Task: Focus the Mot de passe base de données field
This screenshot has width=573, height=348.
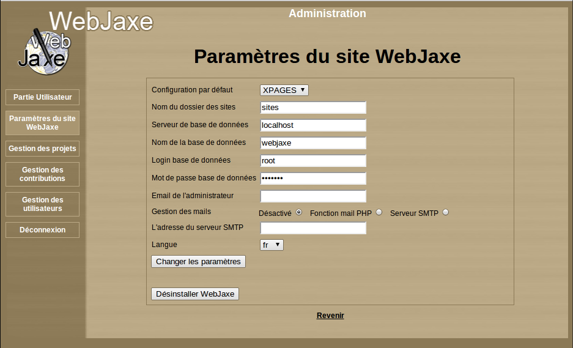Action: [x=313, y=179]
